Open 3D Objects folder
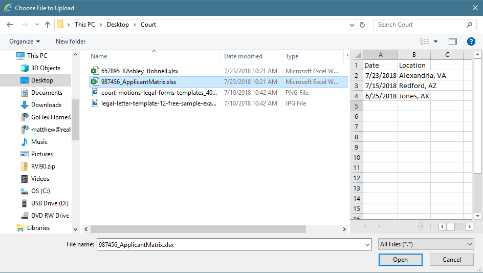This screenshot has height=273, width=483. [46, 68]
